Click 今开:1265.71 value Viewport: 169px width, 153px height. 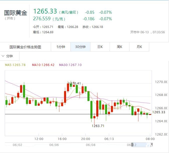point(43,27)
